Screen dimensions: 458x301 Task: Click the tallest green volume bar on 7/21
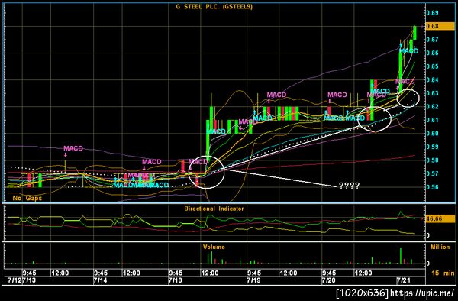click(x=401, y=256)
